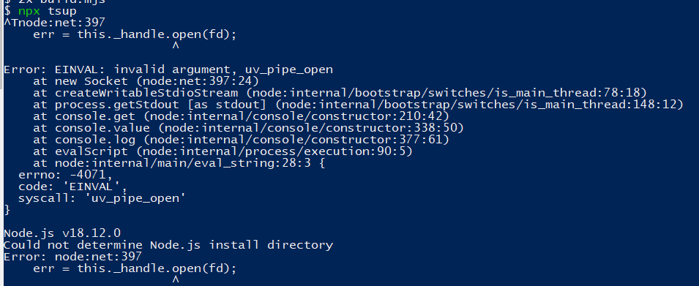Click the 'at new Socket (node:net:397:24)' line
The image size is (699, 286).
coord(146,81)
